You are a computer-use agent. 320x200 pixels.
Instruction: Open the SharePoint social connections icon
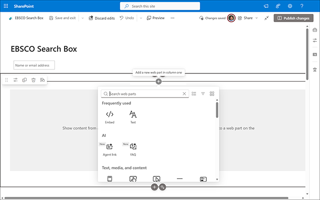point(278,6)
